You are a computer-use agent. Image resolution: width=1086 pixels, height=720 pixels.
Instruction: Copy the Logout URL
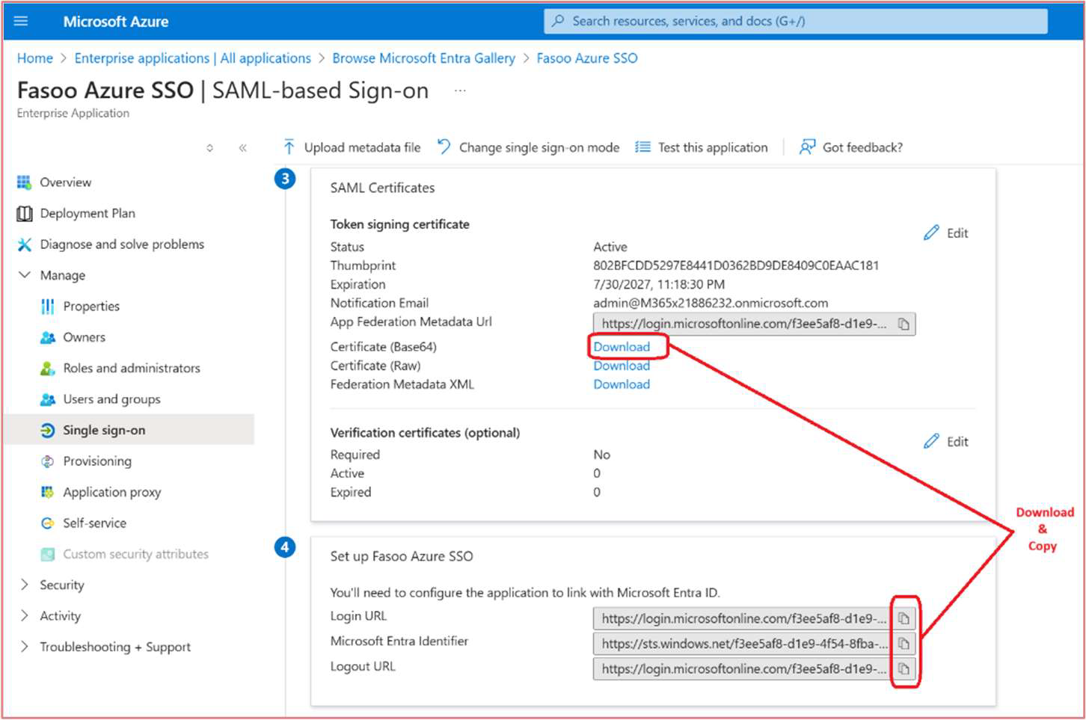[x=904, y=669]
